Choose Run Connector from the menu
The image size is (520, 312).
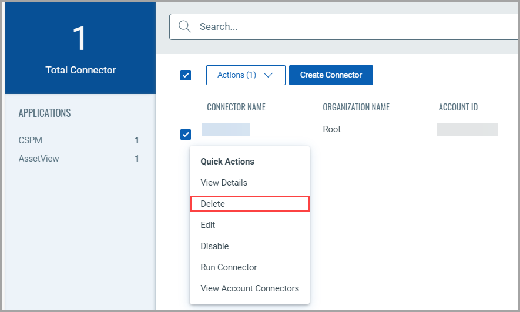point(229,267)
